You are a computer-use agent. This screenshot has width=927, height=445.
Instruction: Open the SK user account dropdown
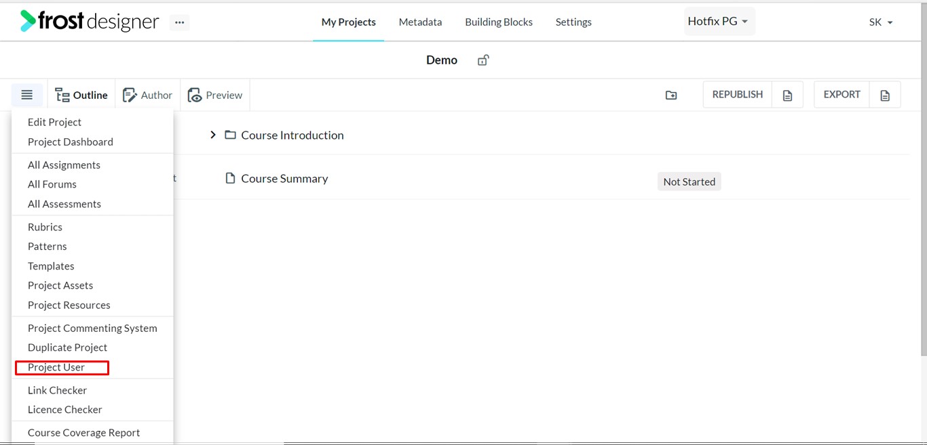tap(881, 22)
